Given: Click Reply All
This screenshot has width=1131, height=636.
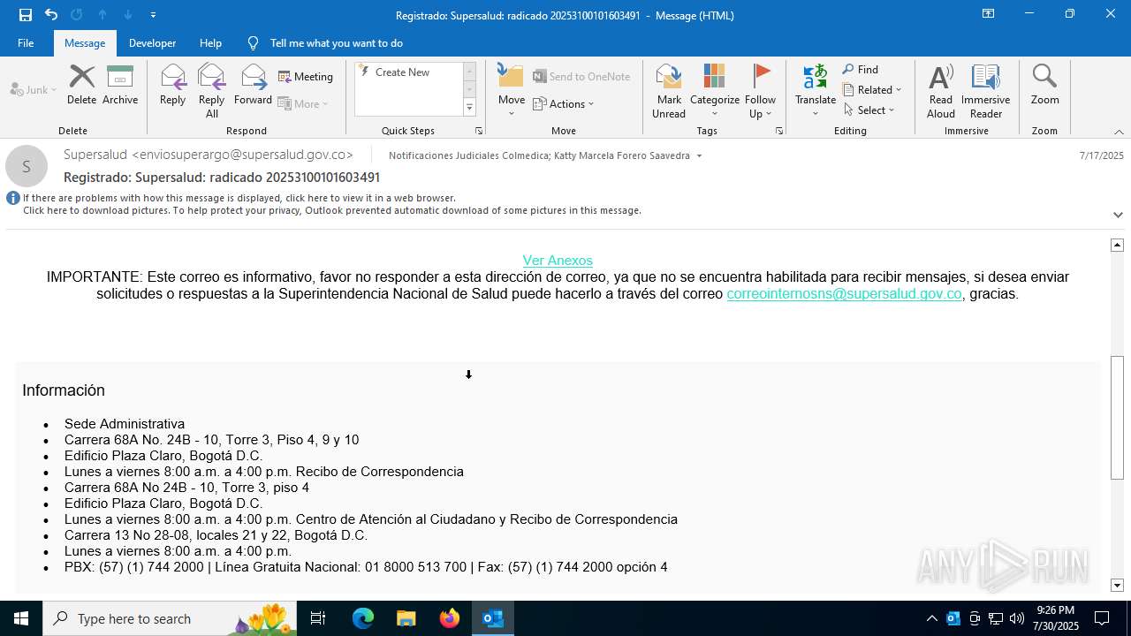Looking at the screenshot, I should point(211,91).
